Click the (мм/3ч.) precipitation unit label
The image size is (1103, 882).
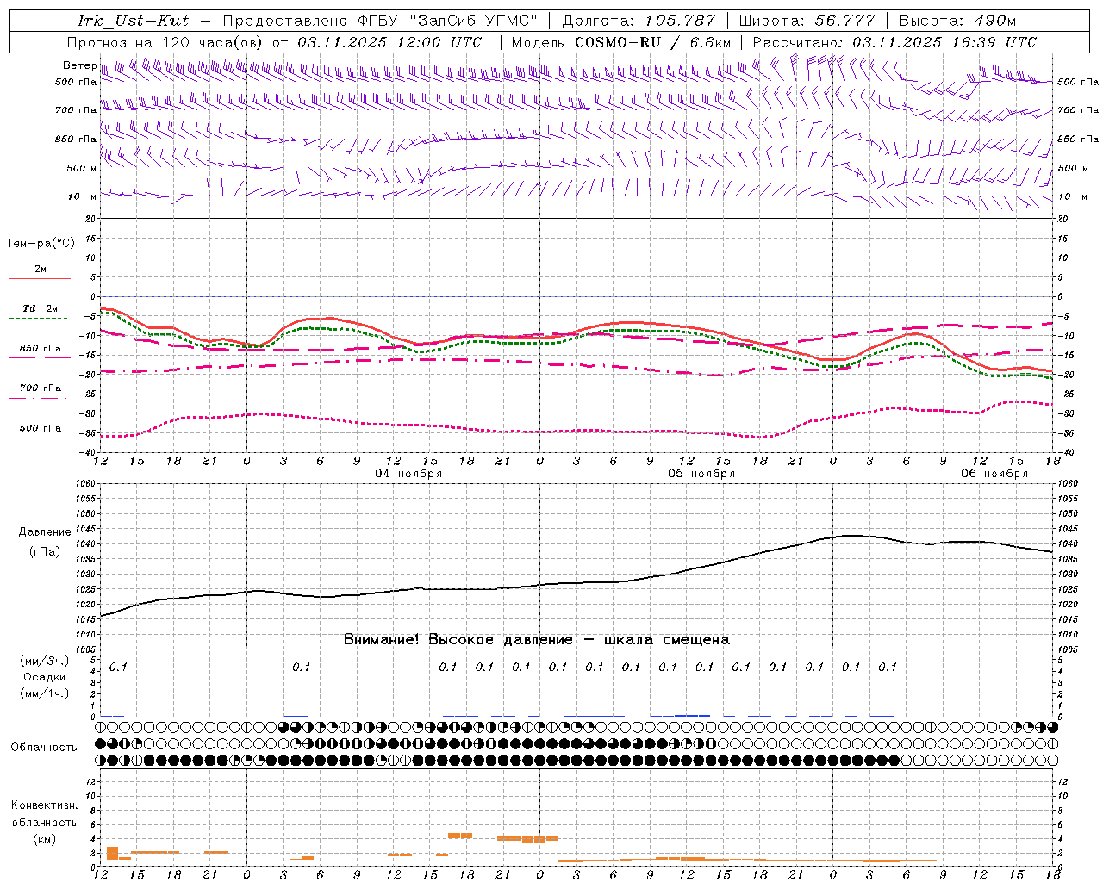44,661
